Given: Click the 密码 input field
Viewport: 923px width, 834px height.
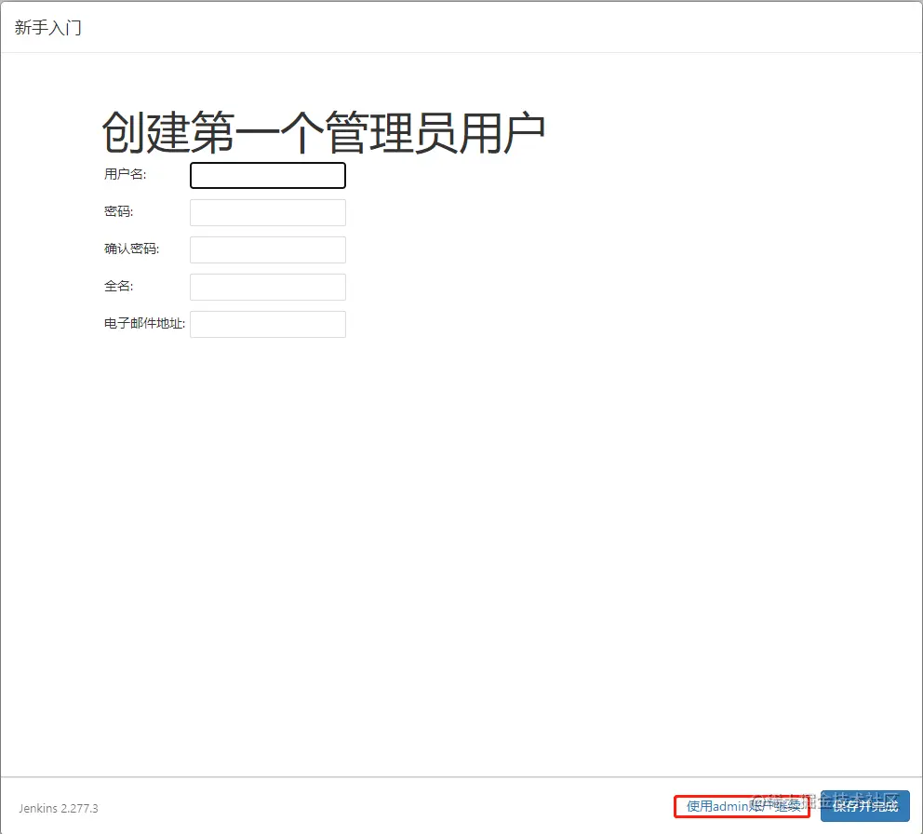Looking at the screenshot, I should [268, 212].
